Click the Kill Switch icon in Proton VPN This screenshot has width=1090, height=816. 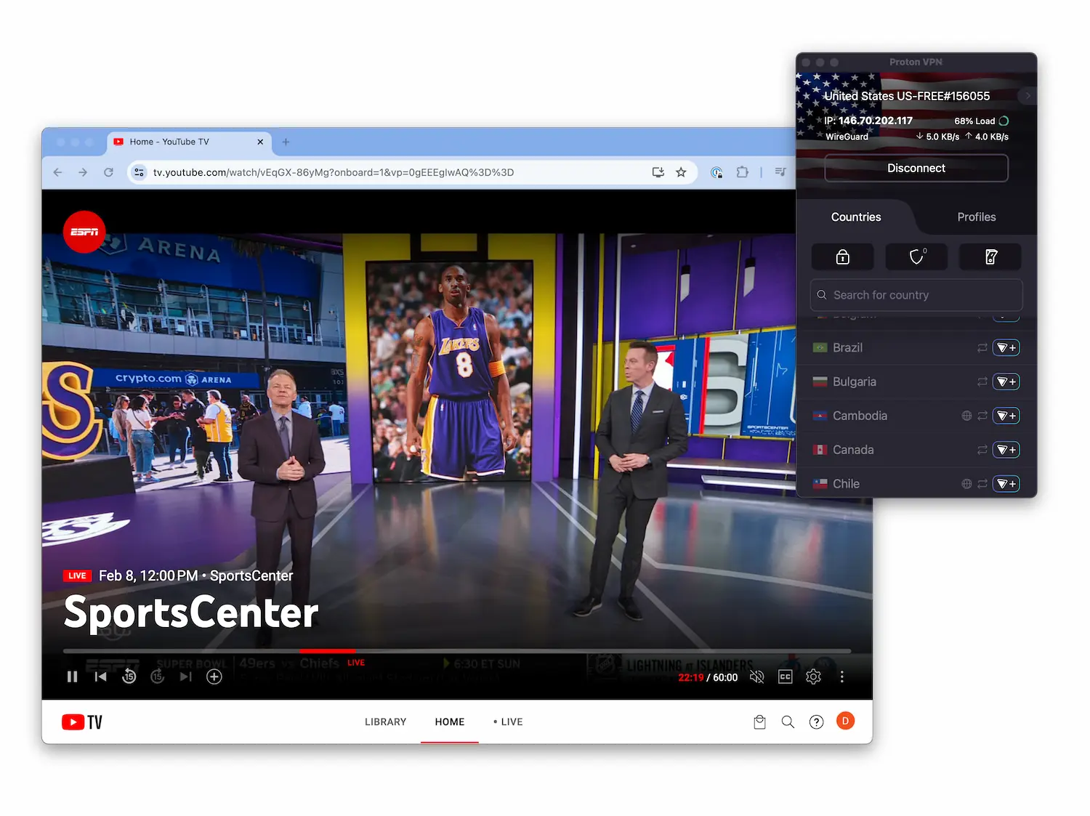click(x=990, y=256)
